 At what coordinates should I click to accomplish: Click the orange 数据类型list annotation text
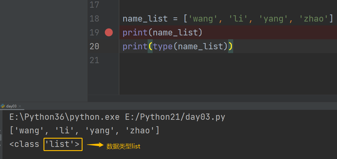coord(123,146)
